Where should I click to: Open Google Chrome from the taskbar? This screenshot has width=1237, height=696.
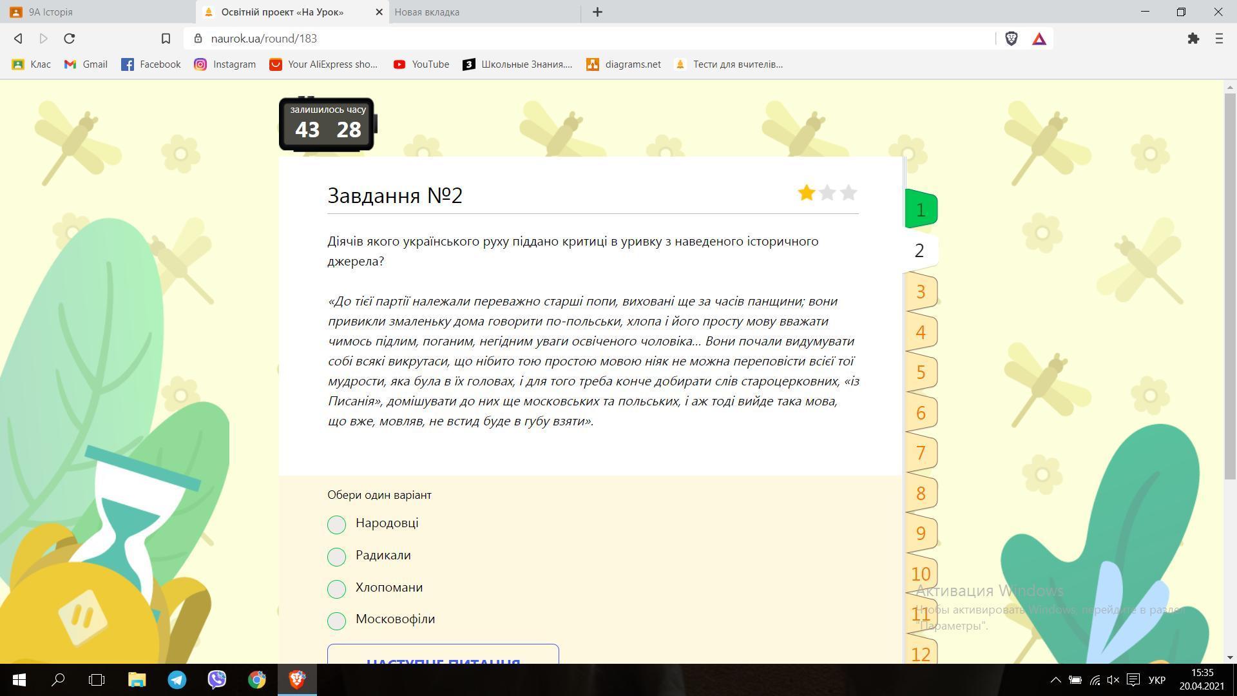[257, 680]
